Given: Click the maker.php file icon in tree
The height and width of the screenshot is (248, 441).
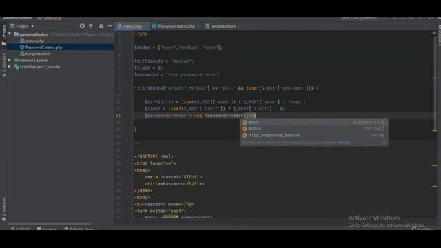Looking at the screenshot, I should (22, 41).
